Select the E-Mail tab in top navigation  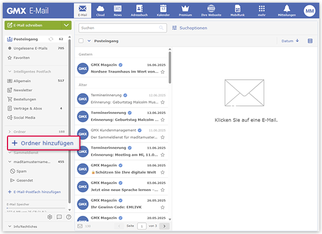coord(83,11)
